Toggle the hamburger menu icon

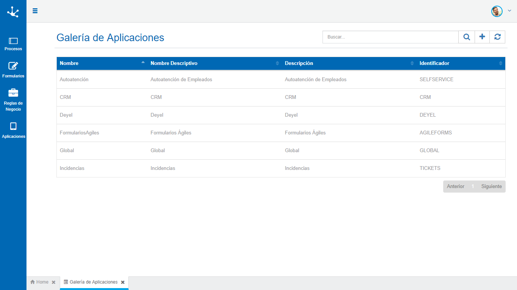point(35,11)
